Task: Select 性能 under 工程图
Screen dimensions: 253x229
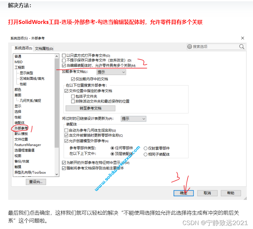Action: click(x=23, y=84)
